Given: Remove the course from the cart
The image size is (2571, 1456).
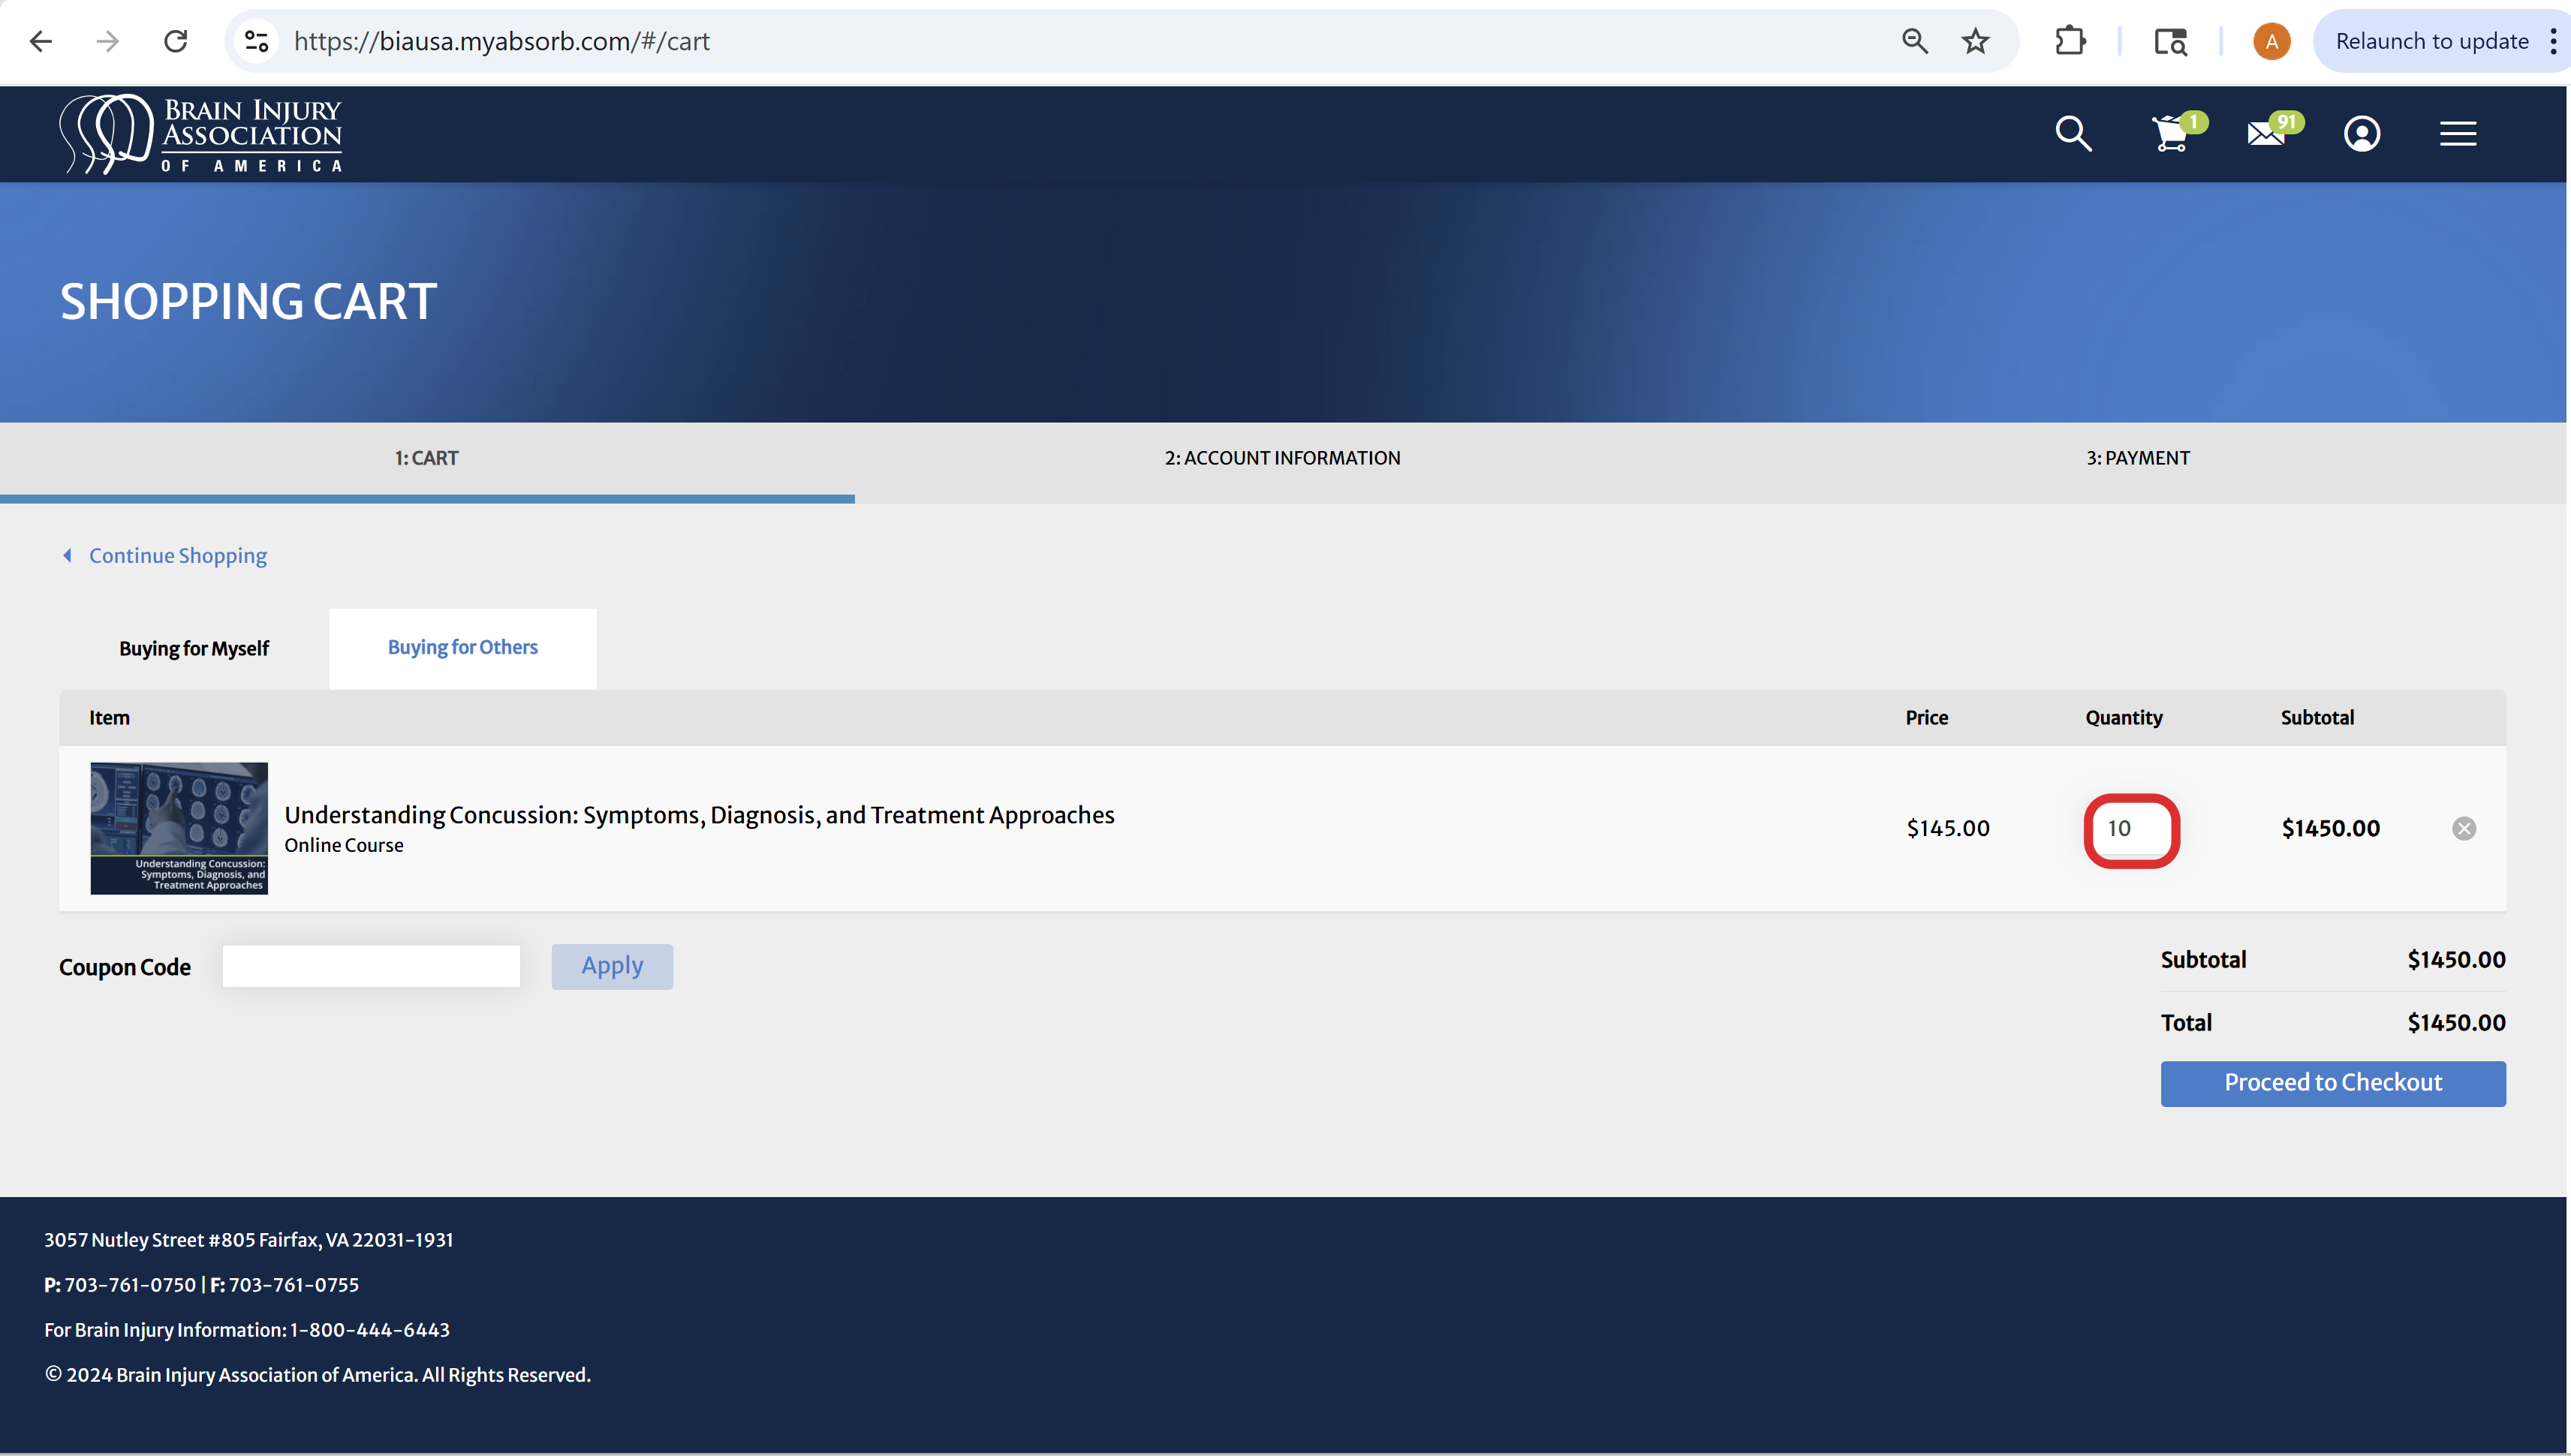Looking at the screenshot, I should [x=2464, y=828].
